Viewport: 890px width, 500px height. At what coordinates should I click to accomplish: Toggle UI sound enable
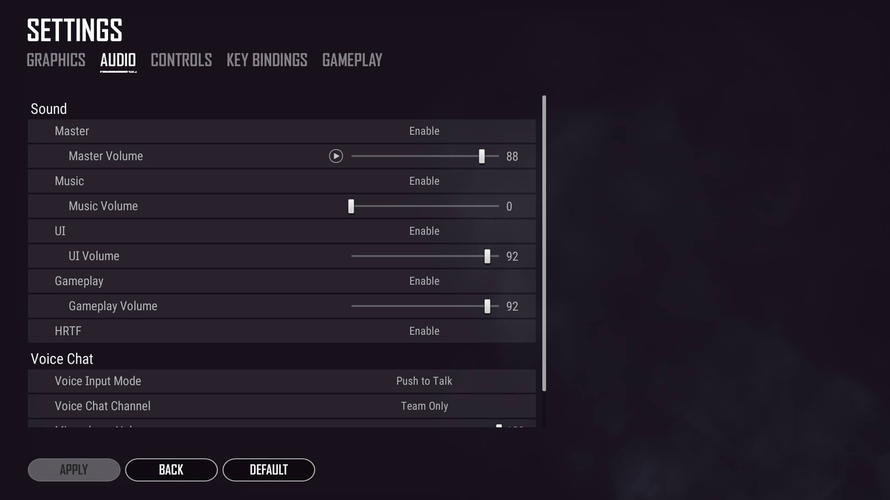point(424,231)
